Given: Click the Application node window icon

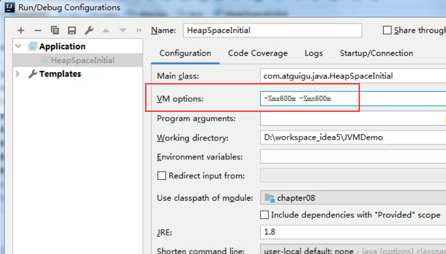Looking at the screenshot, I should (x=32, y=46).
